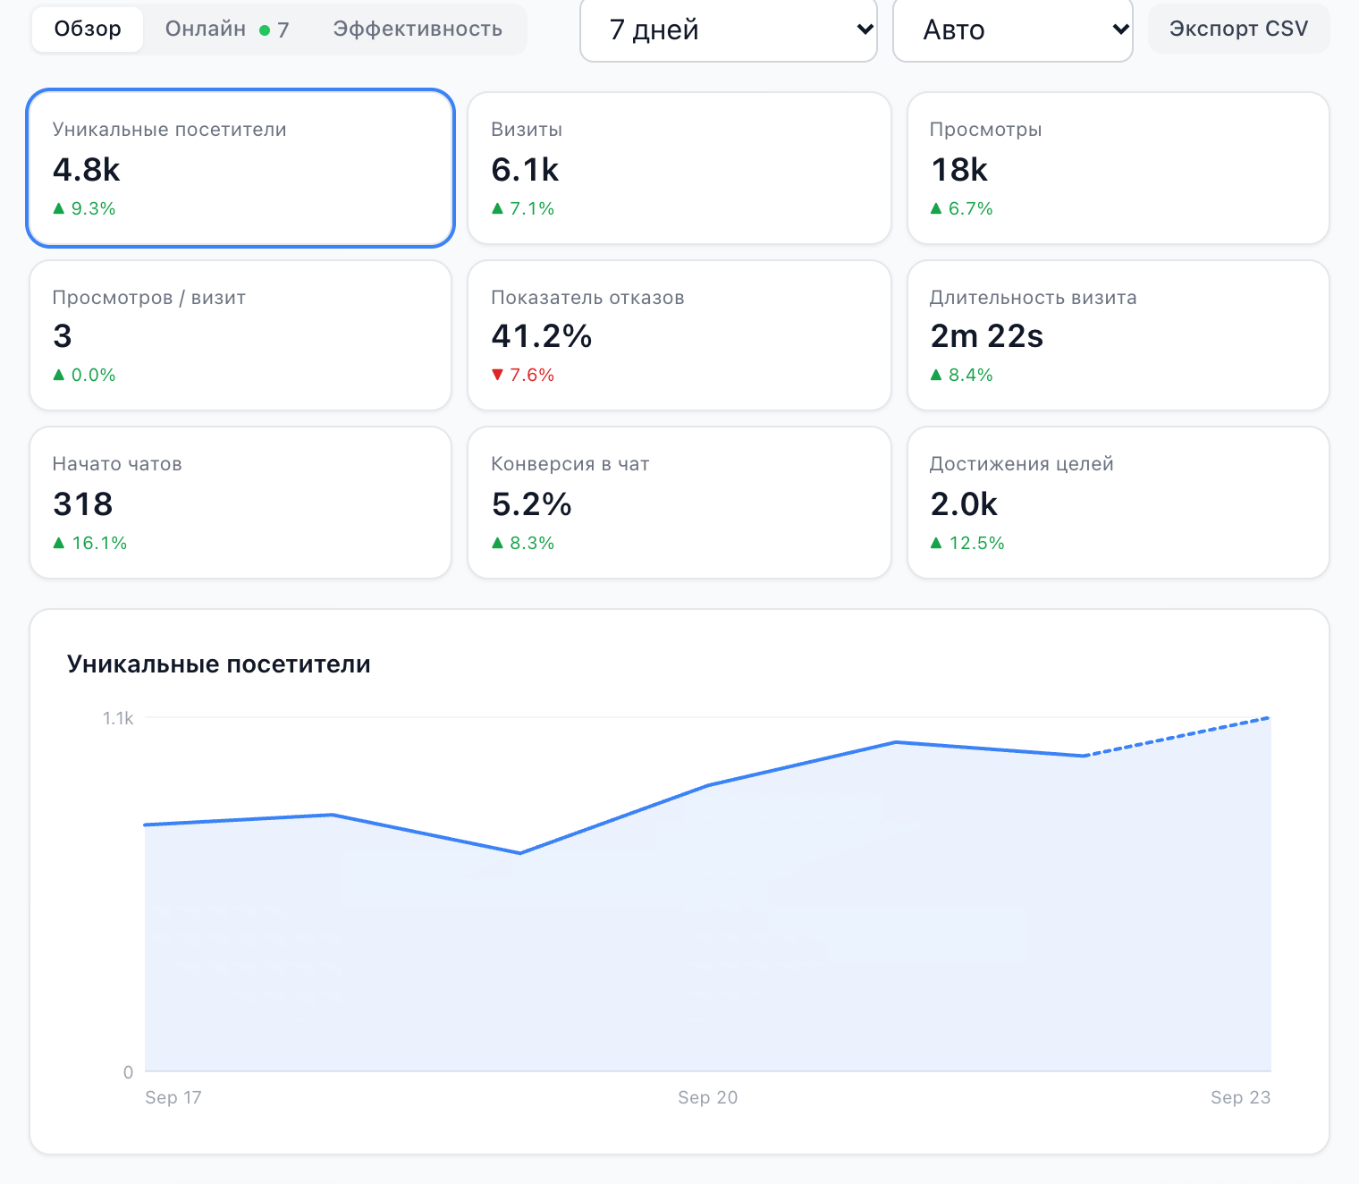Screen dimensions: 1359x1184
Task: Click the Sep 17 axis label
Action: (173, 1097)
